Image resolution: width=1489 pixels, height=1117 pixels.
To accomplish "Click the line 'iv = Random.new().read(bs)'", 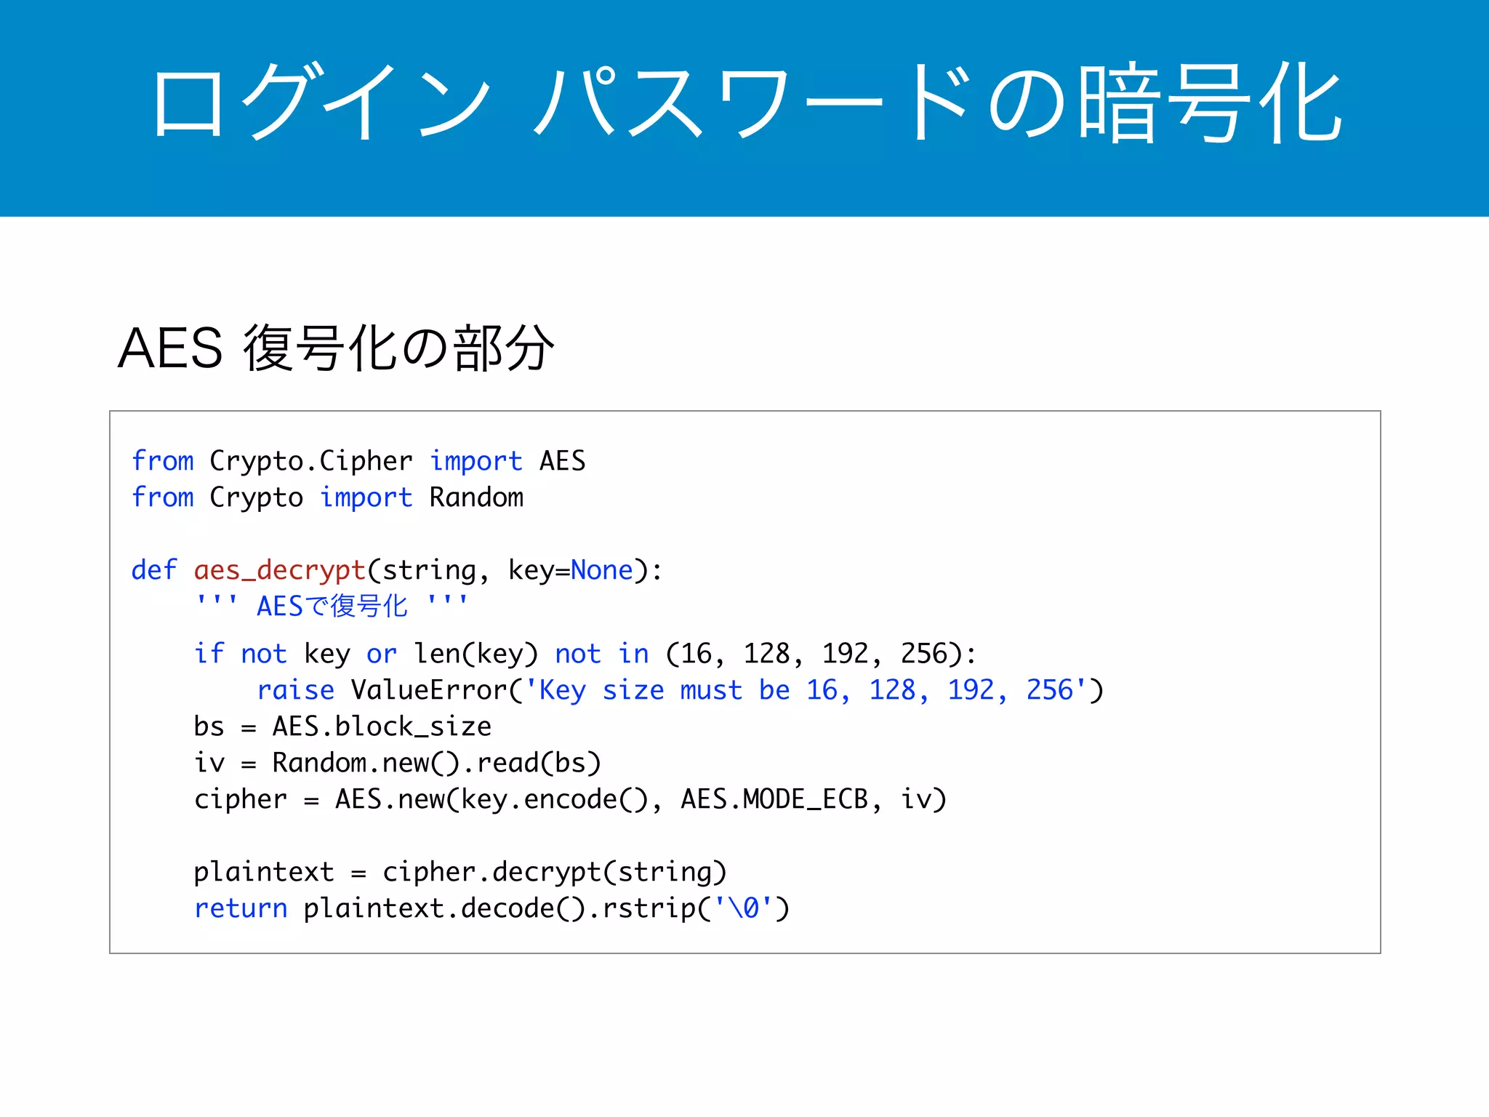I will pyautogui.click(x=398, y=763).
